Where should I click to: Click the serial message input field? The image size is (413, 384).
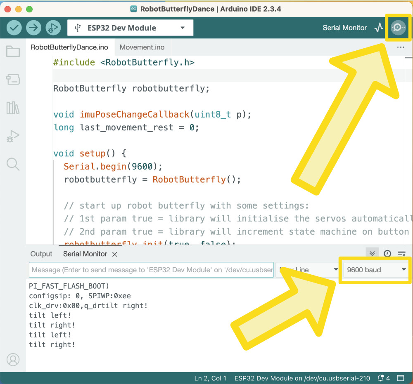(x=151, y=270)
